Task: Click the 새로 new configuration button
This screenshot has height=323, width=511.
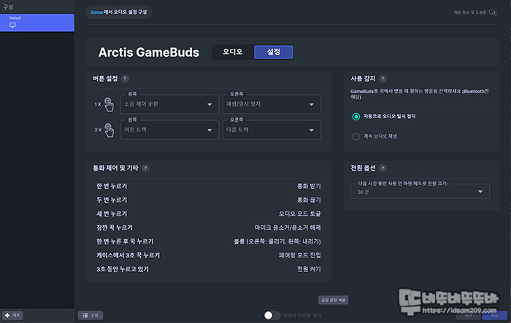Action: coord(12,315)
